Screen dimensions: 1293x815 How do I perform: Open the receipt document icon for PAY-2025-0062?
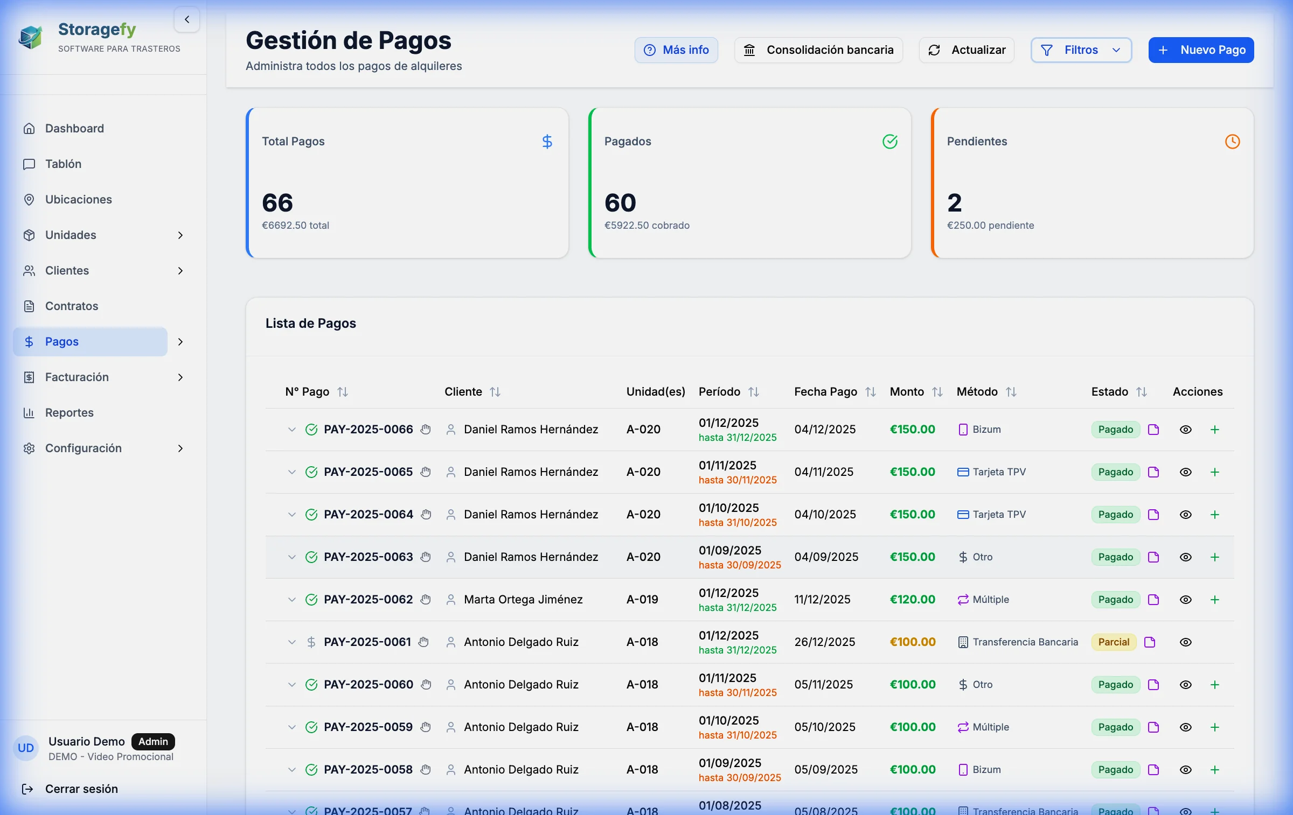click(x=1153, y=600)
